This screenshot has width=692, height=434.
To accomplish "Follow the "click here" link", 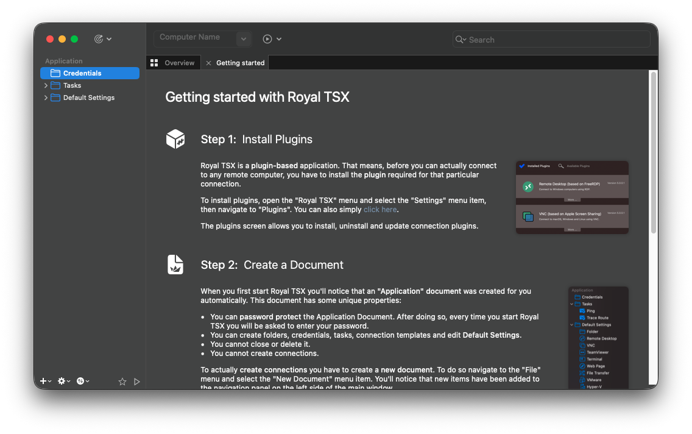I will pyautogui.click(x=380, y=210).
